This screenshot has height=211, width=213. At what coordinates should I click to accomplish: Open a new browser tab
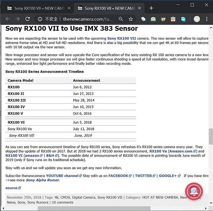point(151,8)
